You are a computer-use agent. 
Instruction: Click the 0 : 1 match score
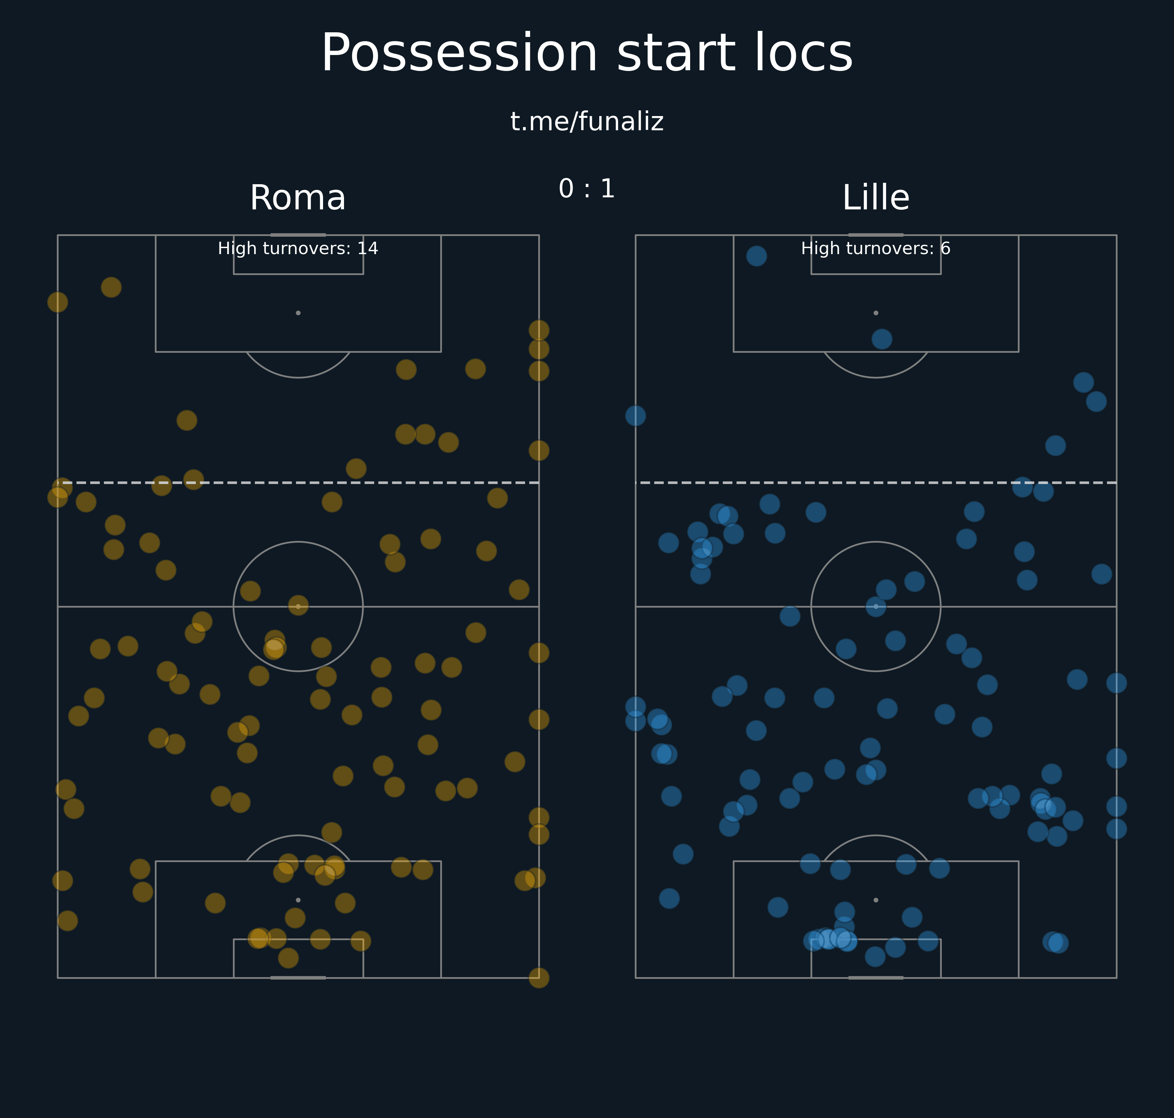586,189
